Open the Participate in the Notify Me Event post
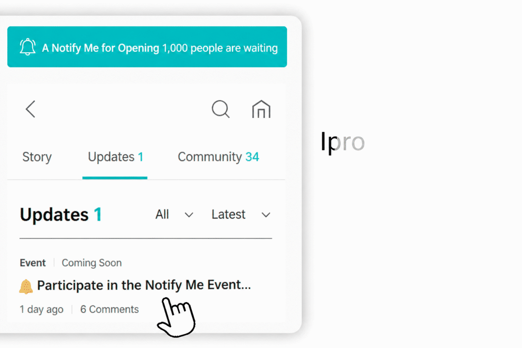Viewport: 522px width, 348px height. [144, 285]
